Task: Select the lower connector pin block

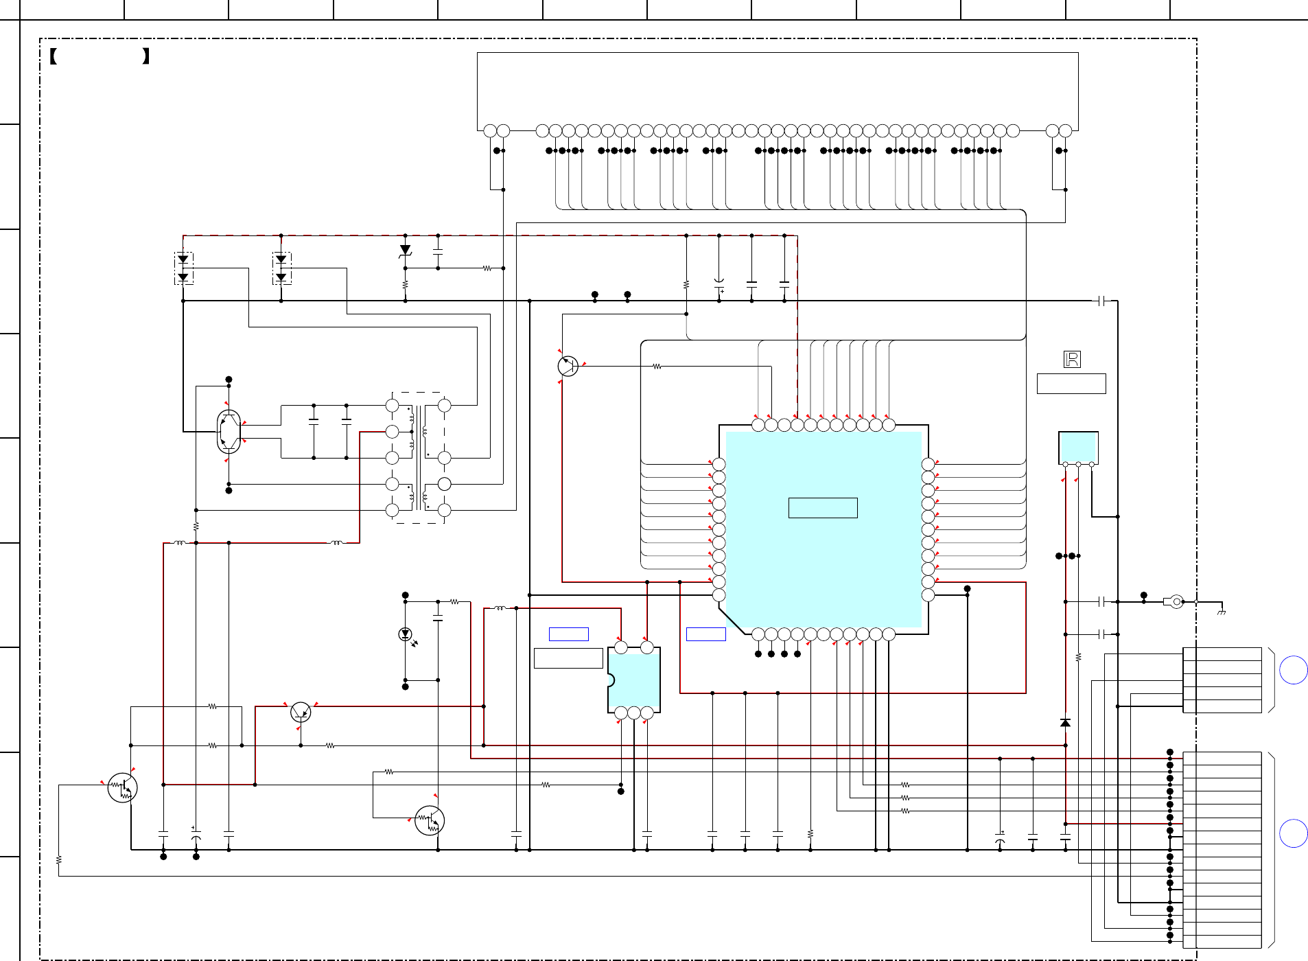Action: click(1222, 850)
